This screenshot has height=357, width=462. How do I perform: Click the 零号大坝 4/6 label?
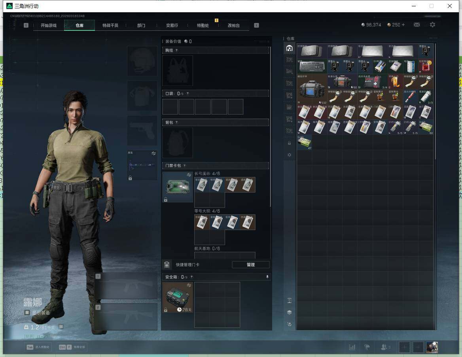point(207,211)
